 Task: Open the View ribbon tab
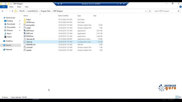tap(26, 7)
